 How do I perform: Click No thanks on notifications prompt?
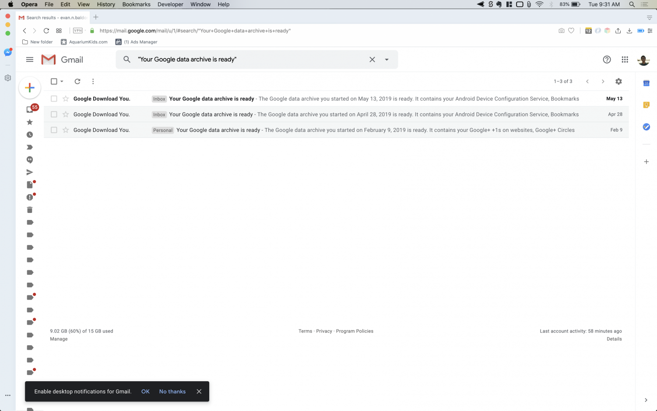(x=172, y=392)
